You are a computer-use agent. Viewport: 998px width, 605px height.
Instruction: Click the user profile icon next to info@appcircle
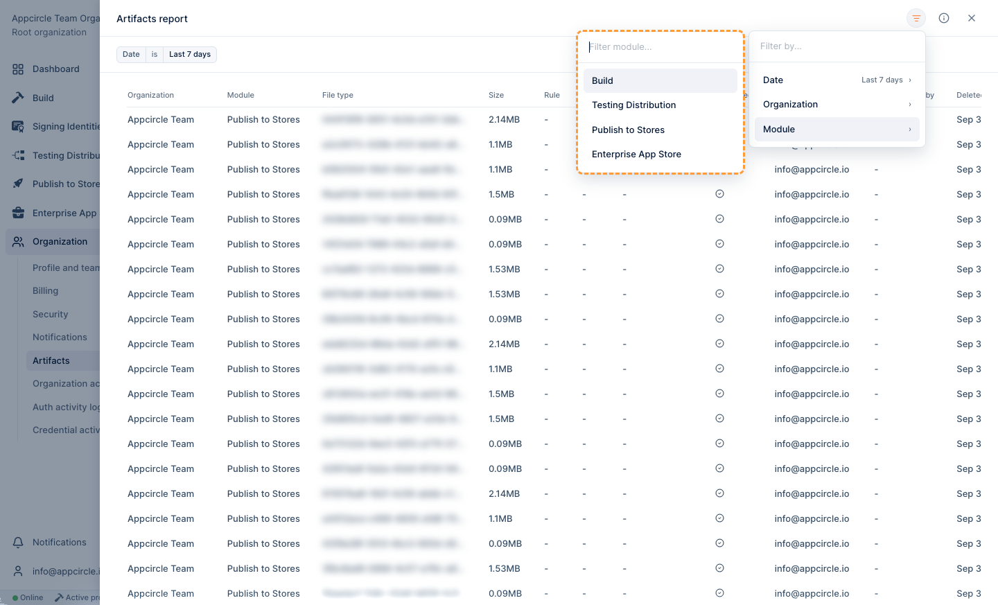pyautogui.click(x=18, y=571)
